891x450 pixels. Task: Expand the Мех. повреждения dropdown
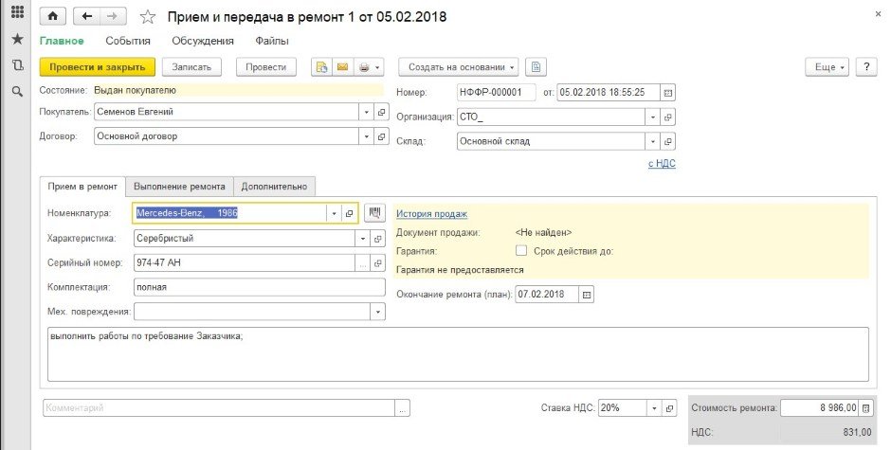(x=378, y=312)
